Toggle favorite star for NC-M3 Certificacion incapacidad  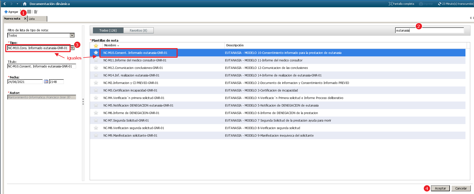pos(96,90)
